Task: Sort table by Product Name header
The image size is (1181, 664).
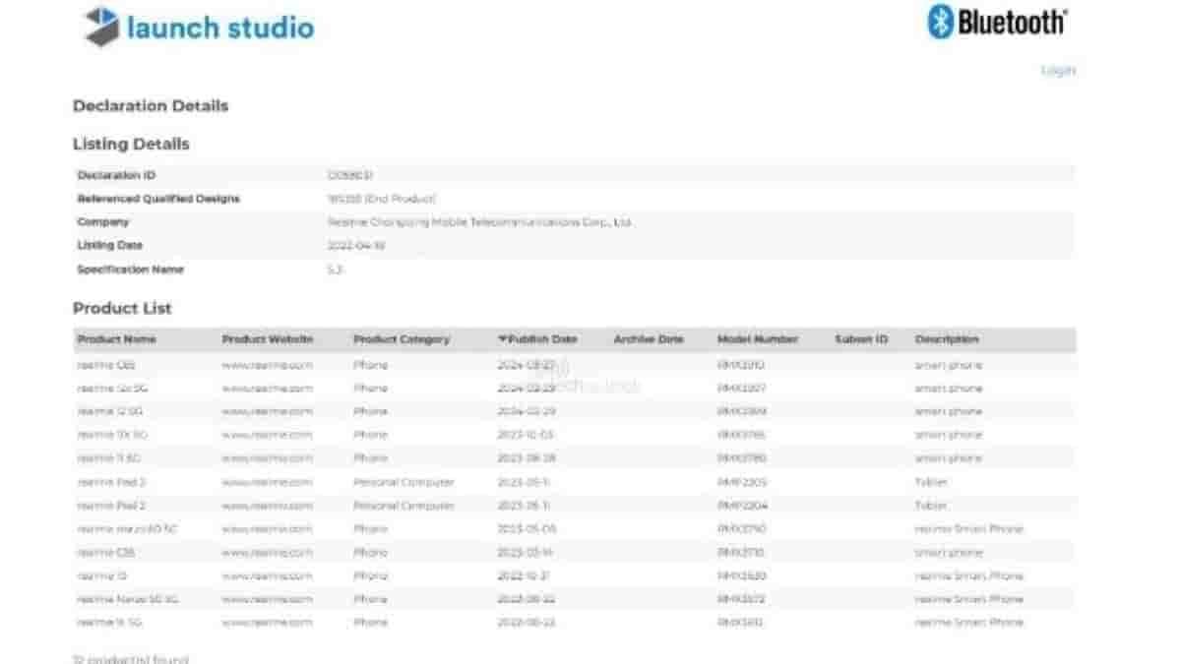Action: 116,339
